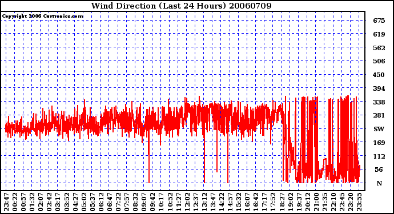Click the time label '15:32'
Viewport: 394px width, 214px height.
(x=239, y=202)
